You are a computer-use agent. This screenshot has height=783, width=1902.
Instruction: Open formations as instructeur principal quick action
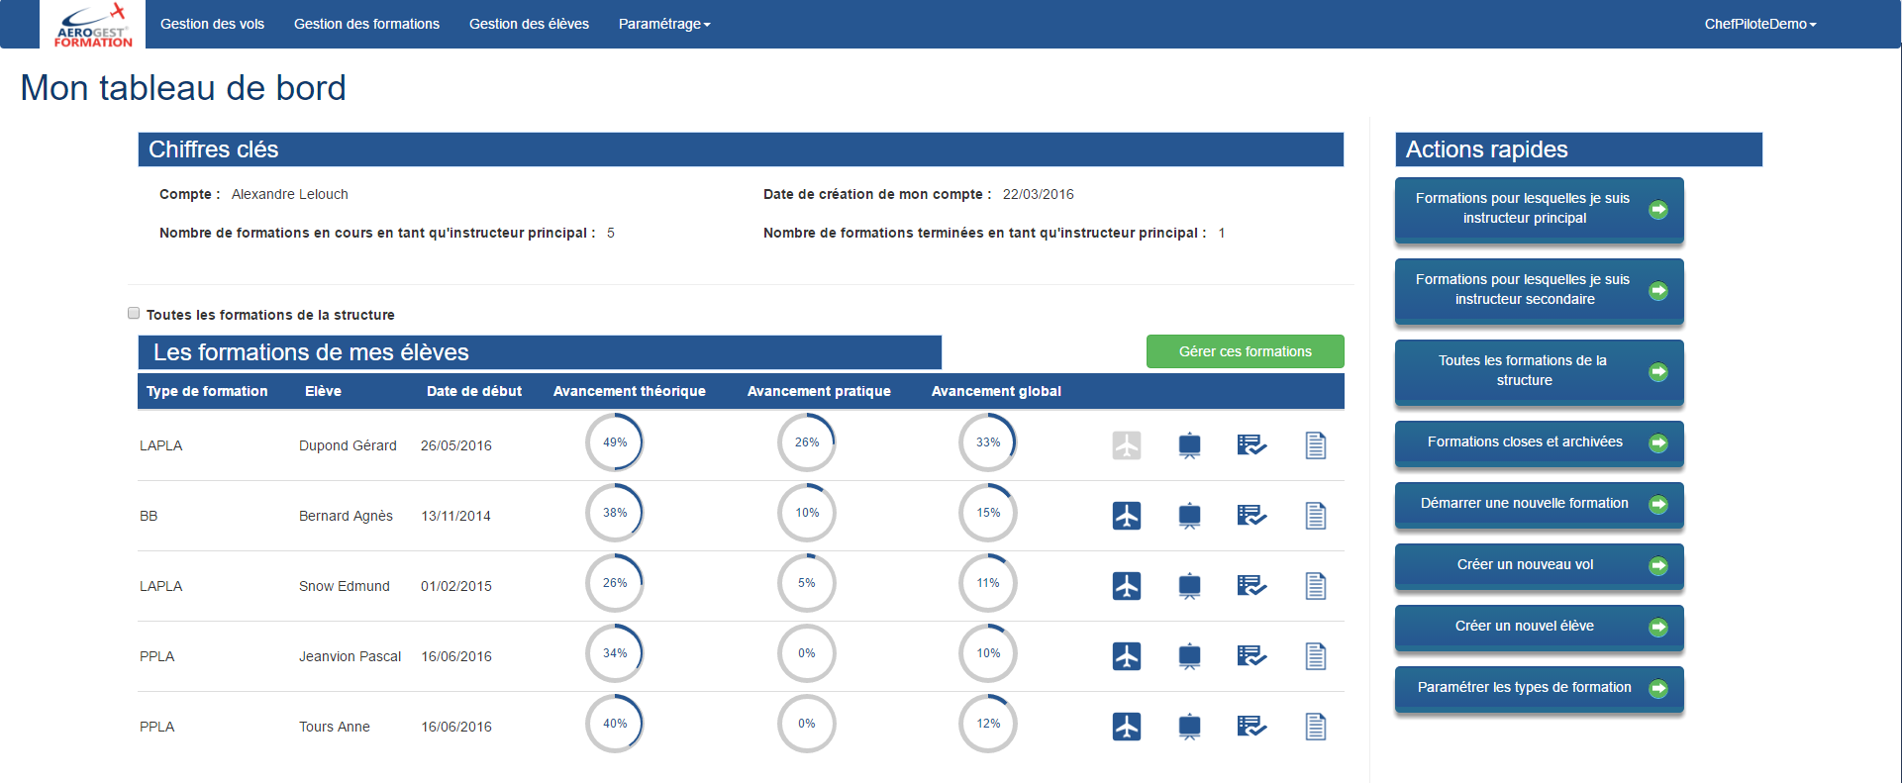[x=1540, y=209]
